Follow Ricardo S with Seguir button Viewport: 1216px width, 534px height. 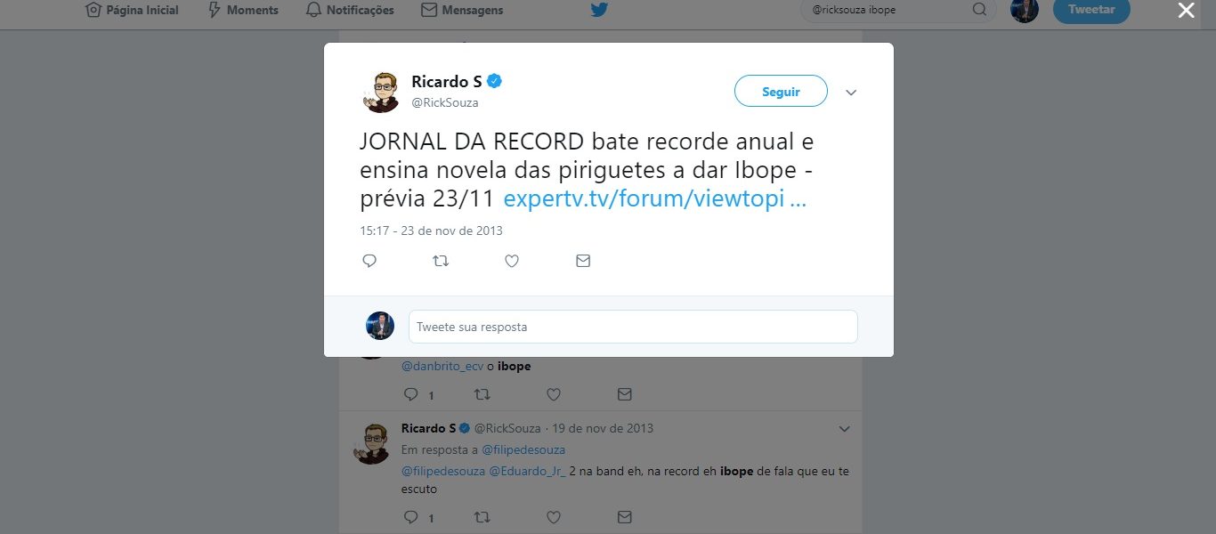(781, 92)
